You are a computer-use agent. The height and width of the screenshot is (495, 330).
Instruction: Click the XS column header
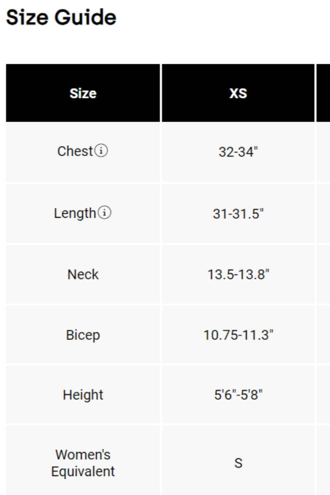pyautogui.click(x=238, y=93)
